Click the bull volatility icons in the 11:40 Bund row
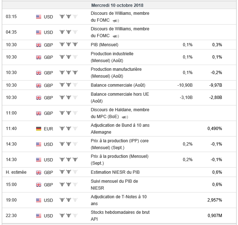Image resolution: width=238 pixels, height=225 pixels. tap(69, 129)
